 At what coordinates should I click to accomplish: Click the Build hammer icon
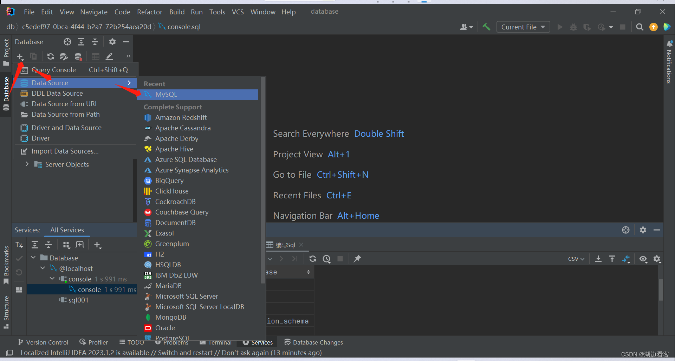click(x=487, y=27)
